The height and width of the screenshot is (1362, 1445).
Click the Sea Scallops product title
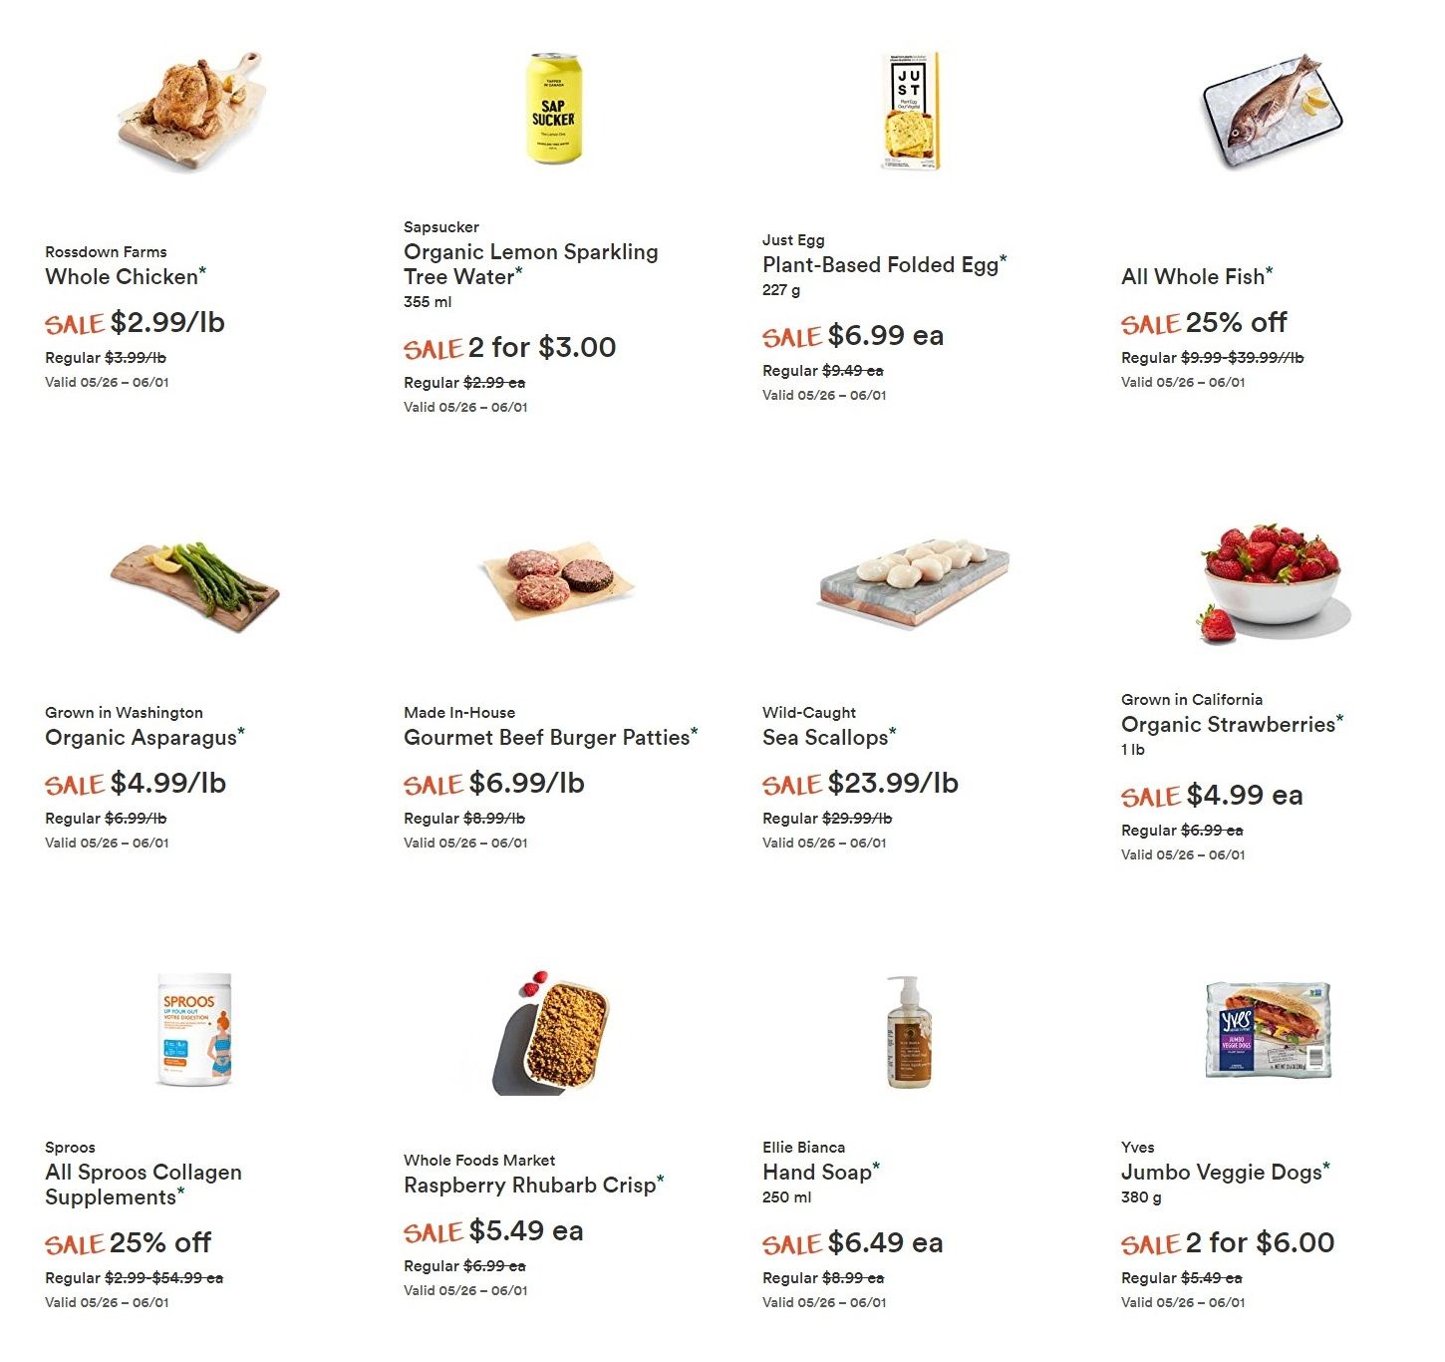[825, 738]
